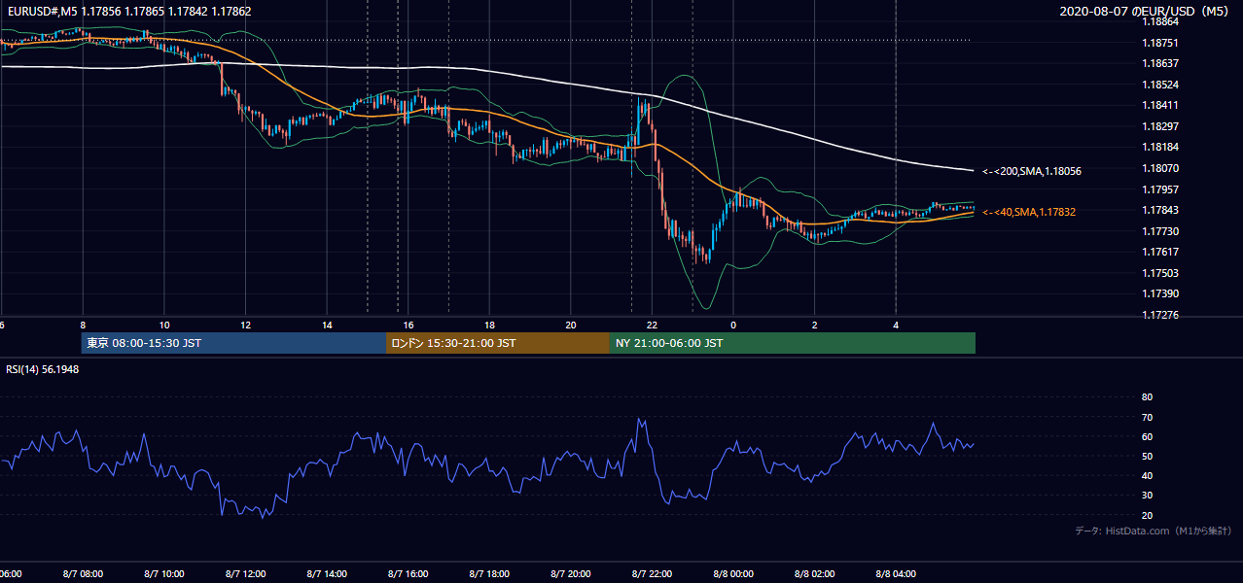1243x583 pixels.
Task: Click price axis label 1.18297
Action: (1162, 126)
